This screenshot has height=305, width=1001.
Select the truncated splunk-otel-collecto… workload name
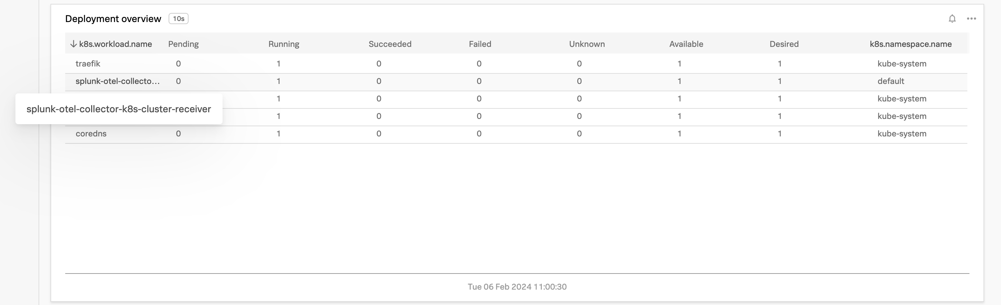118,81
